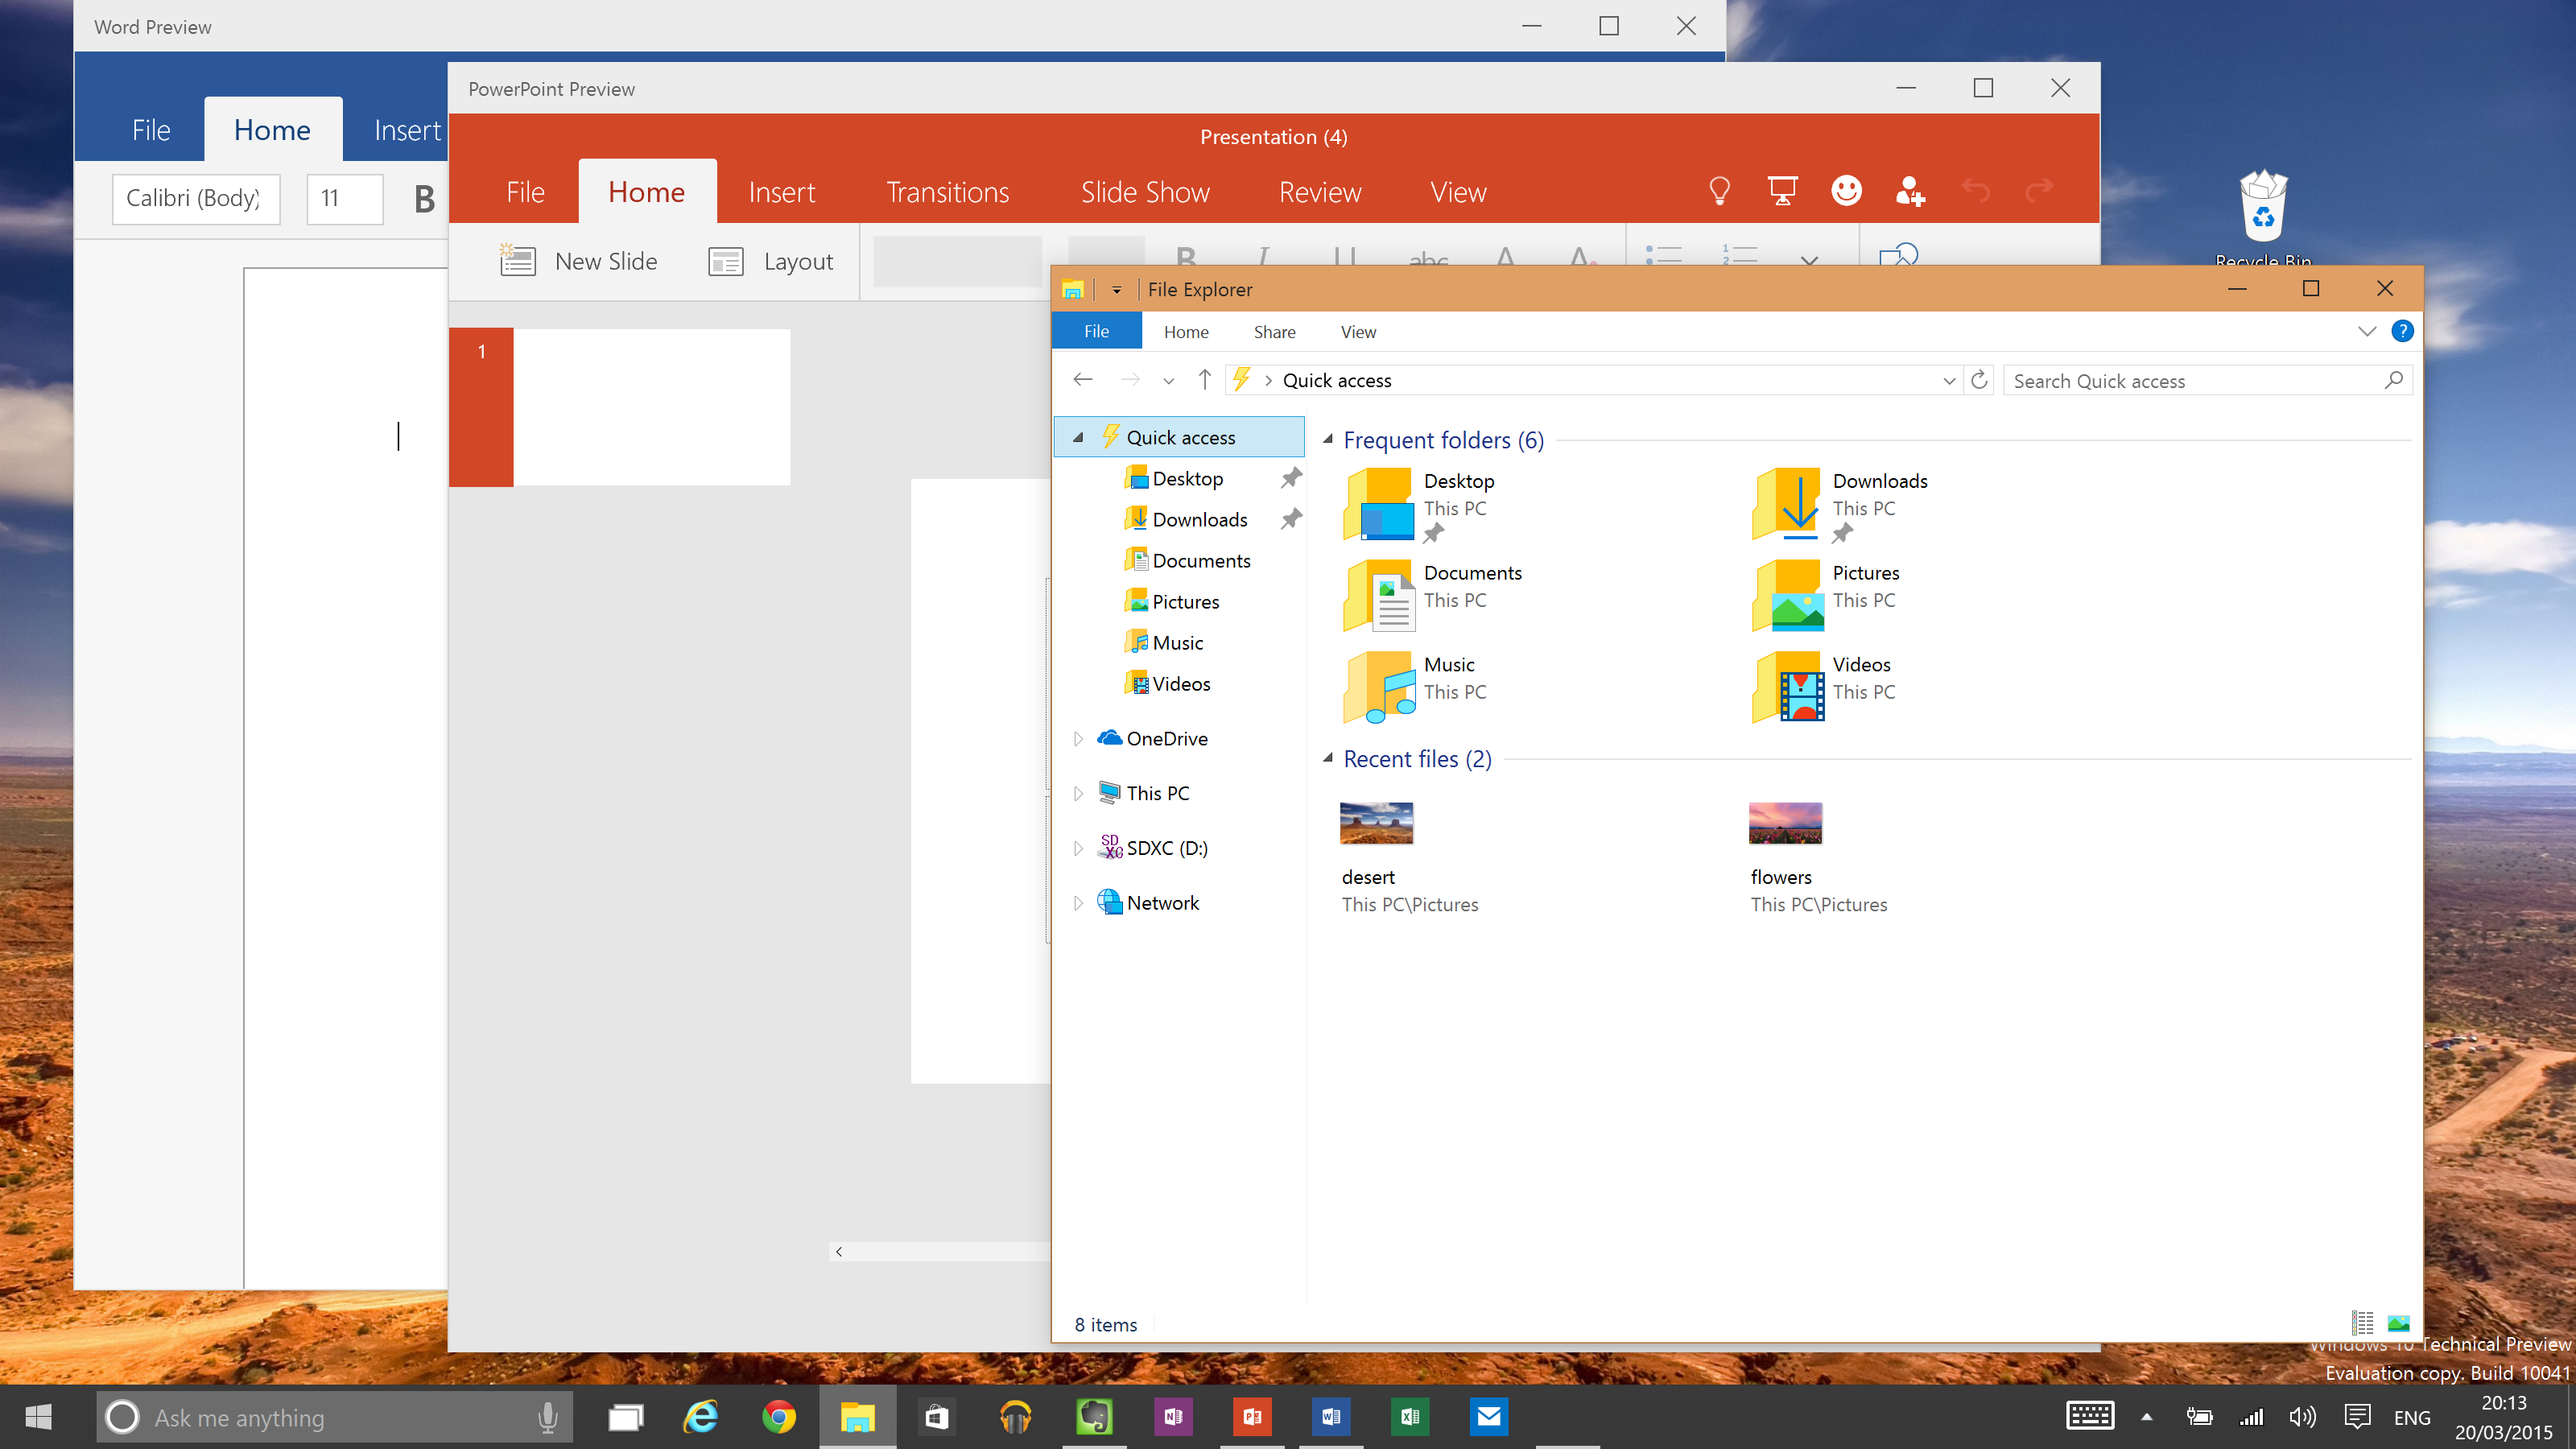Expand the File Explorer ribbon chevron
Viewport: 2576px width, 1449px height.
click(x=2366, y=331)
